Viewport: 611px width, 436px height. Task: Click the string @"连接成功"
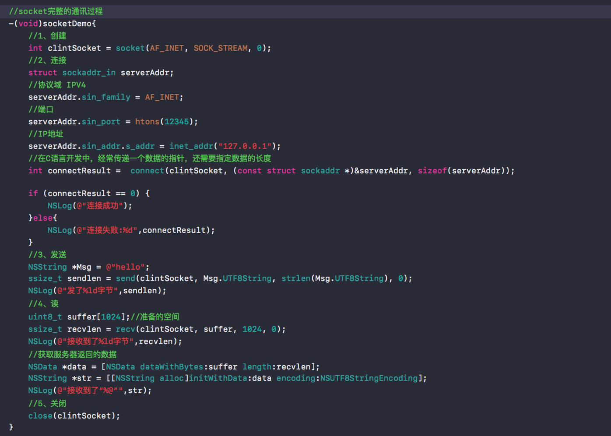pyautogui.click(x=100, y=206)
